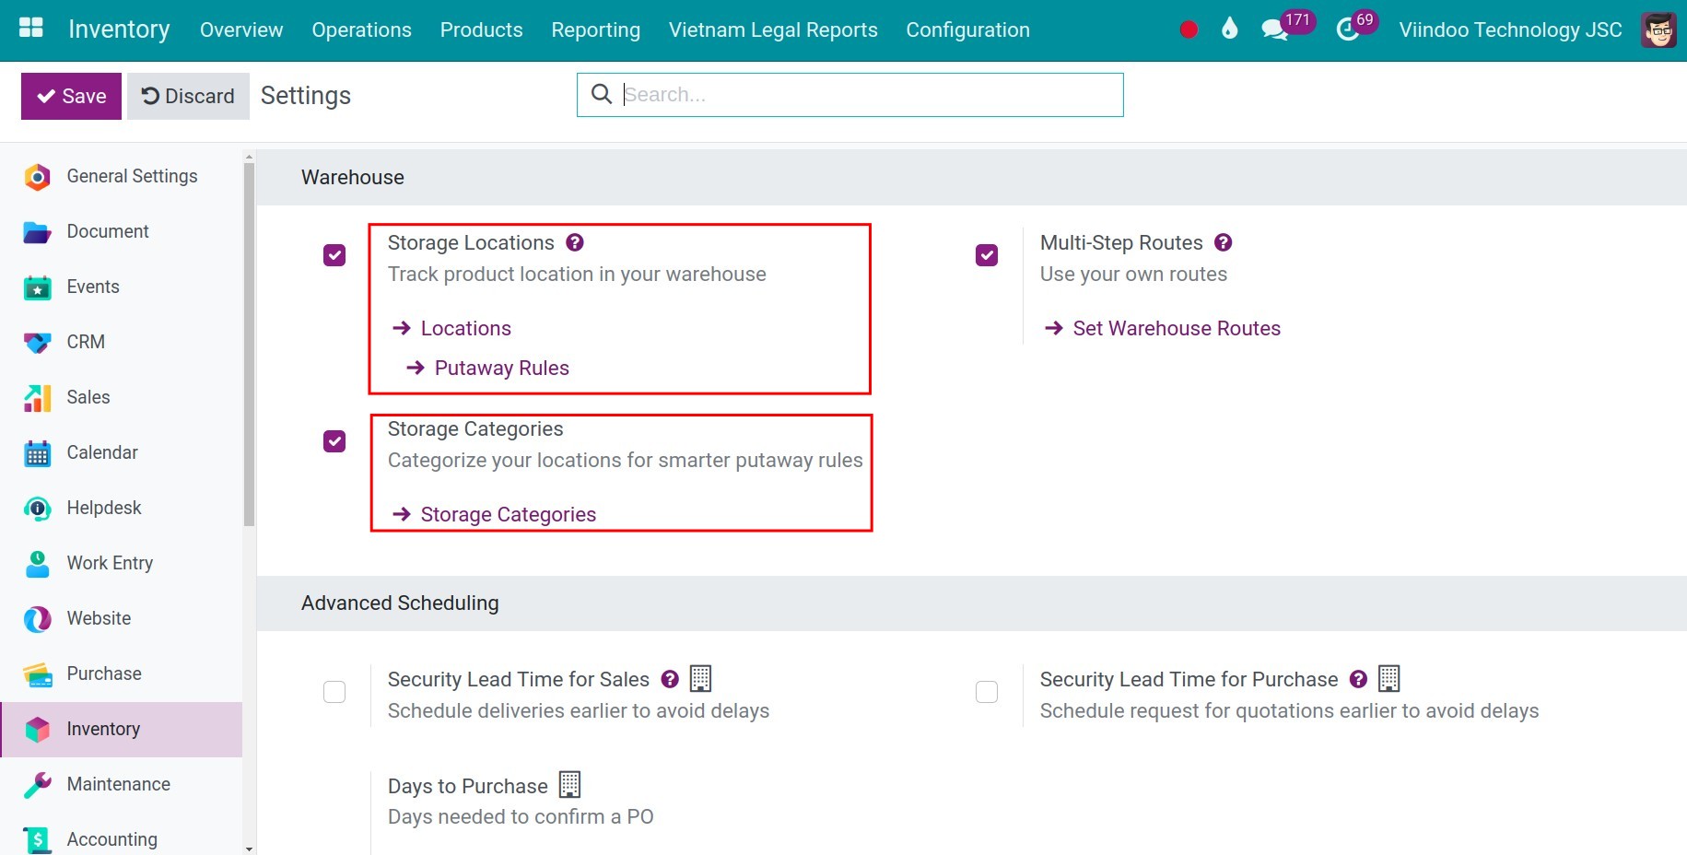Open Helpdesk settings in sidebar
The width and height of the screenshot is (1687, 855).
click(x=121, y=508)
